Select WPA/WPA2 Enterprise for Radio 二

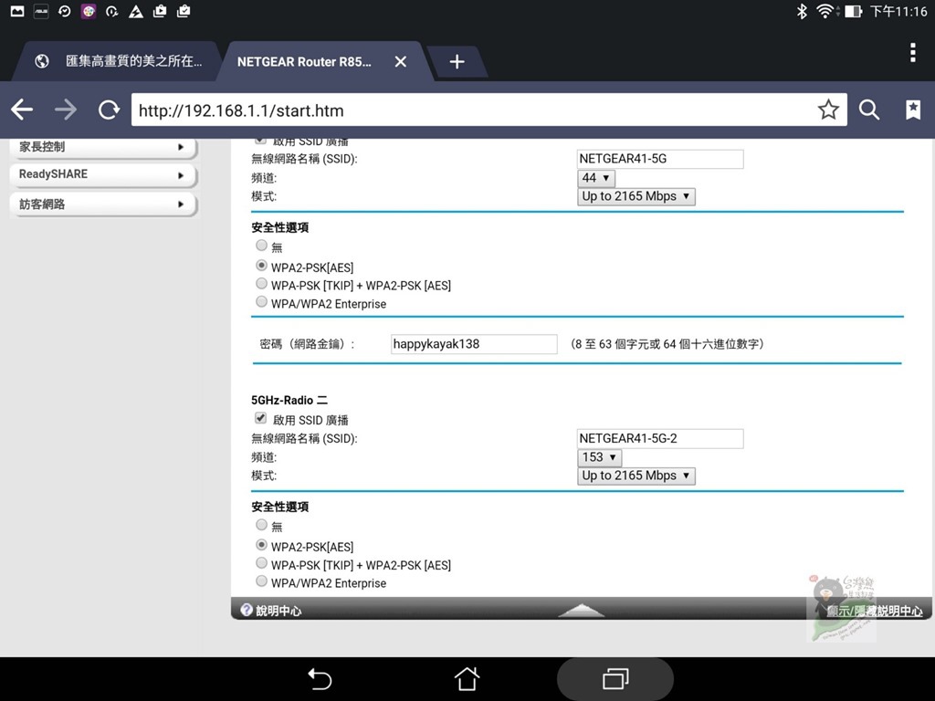pos(261,581)
